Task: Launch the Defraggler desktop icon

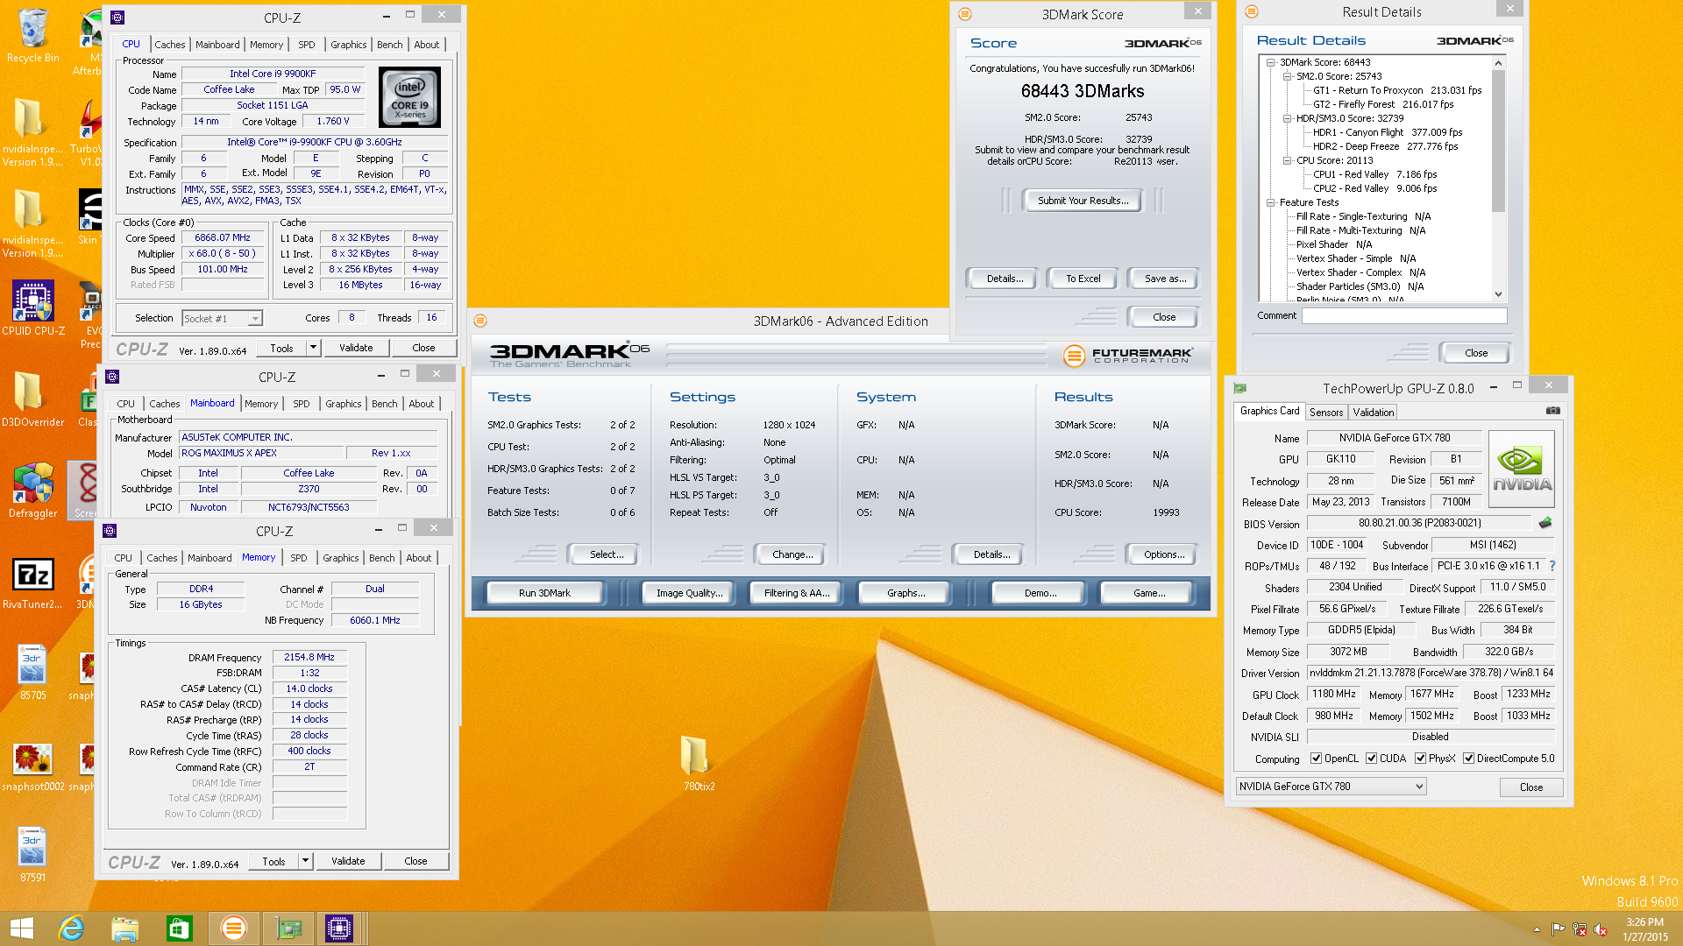Action: (x=32, y=491)
